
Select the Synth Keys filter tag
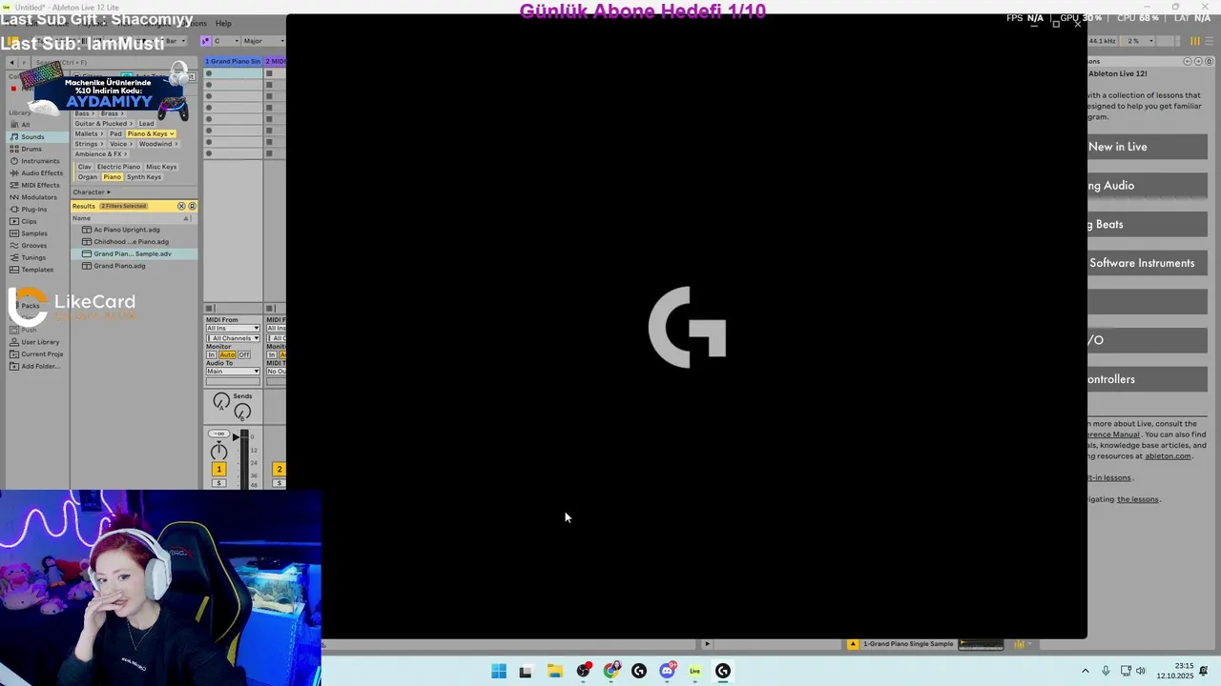pyautogui.click(x=144, y=177)
